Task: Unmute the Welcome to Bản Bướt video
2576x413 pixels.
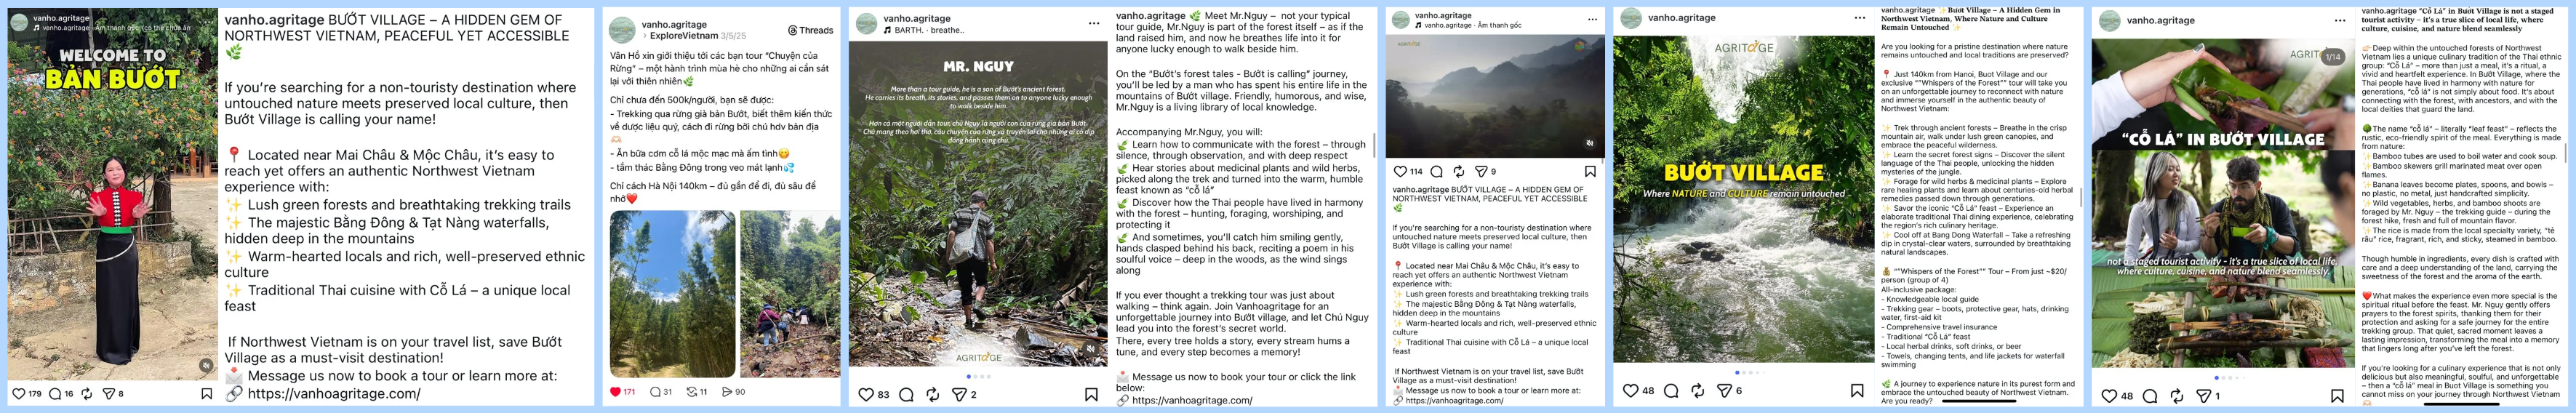Action: click(x=205, y=365)
